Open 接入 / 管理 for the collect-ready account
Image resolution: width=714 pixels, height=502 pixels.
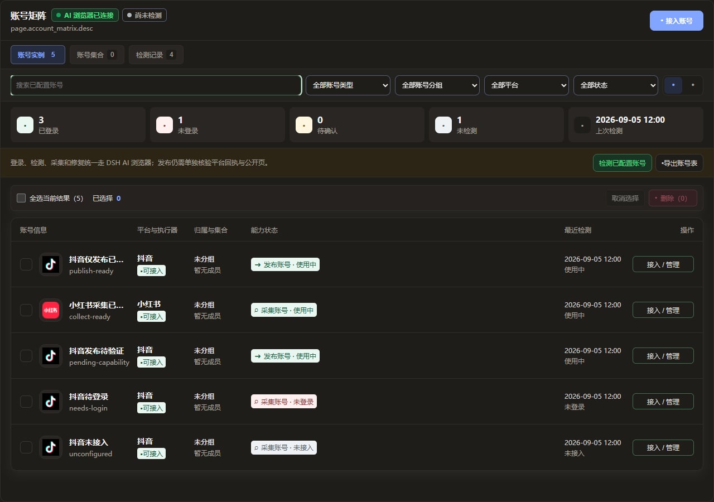coord(663,310)
